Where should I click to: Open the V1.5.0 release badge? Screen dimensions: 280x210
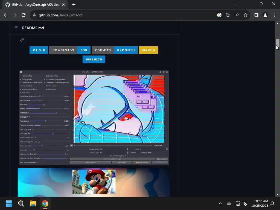click(x=39, y=50)
